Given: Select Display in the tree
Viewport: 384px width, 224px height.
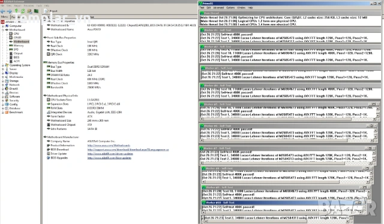Looking at the screenshot, I should pyautogui.click(x=14, y=73).
